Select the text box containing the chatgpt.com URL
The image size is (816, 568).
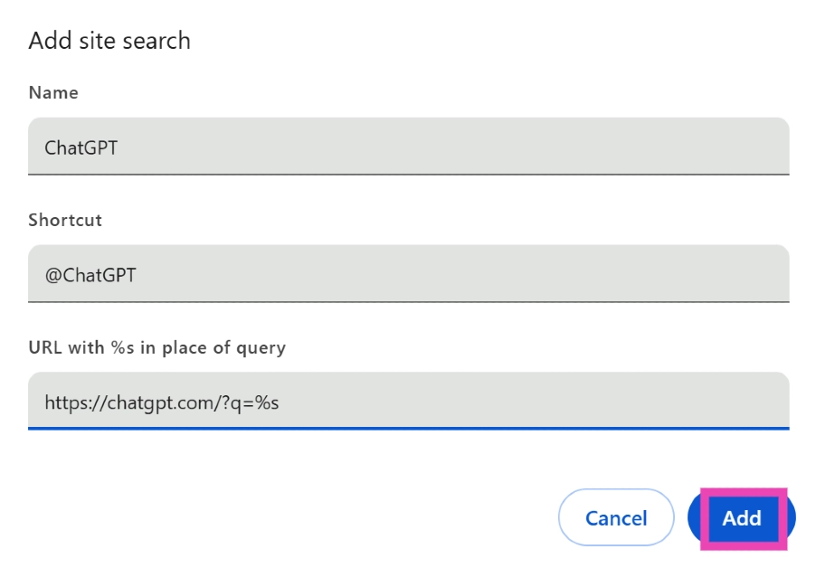(x=408, y=402)
